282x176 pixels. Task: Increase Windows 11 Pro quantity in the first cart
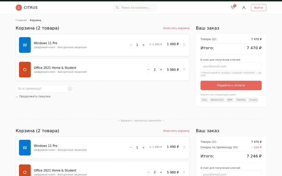click(x=143, y=45)
